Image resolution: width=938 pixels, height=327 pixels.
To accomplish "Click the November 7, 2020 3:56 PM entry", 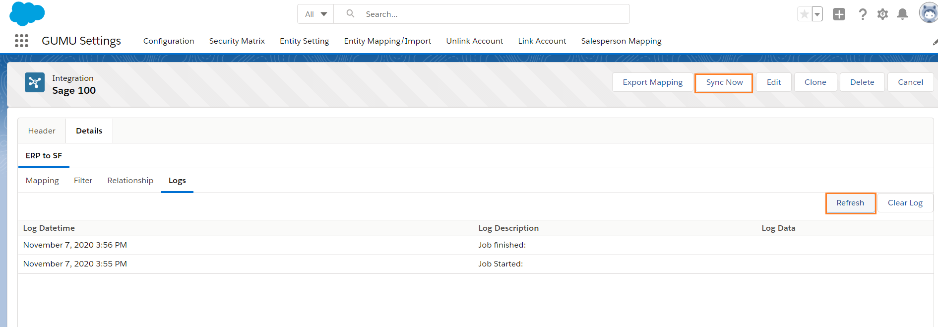I will click(75, 245).
